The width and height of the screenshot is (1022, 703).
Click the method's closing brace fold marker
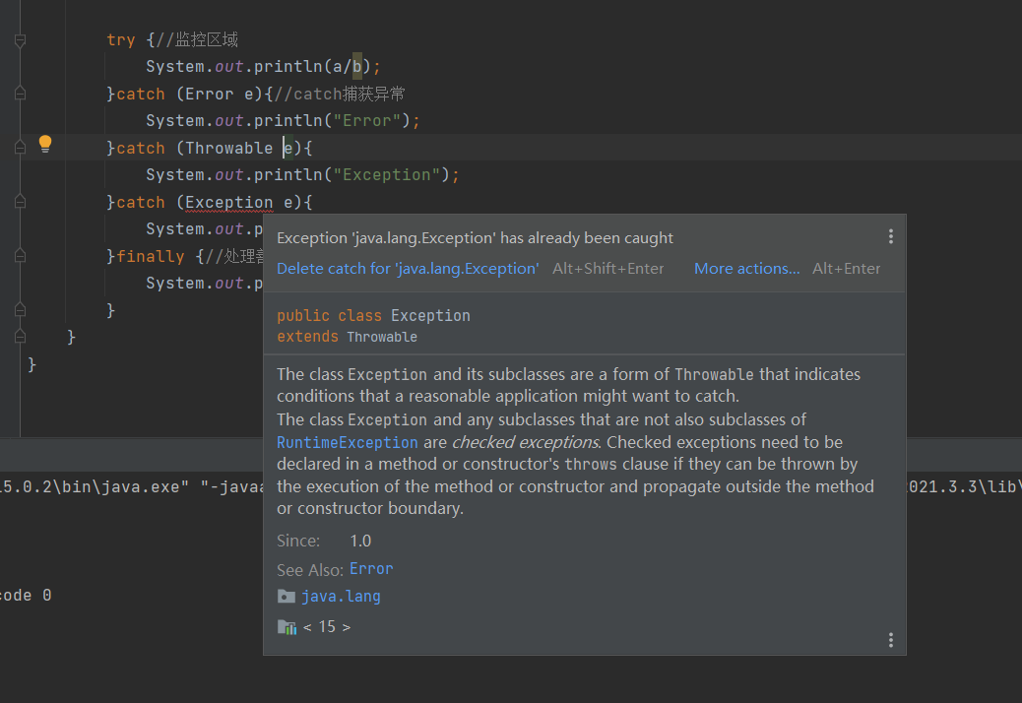[20, 337]
